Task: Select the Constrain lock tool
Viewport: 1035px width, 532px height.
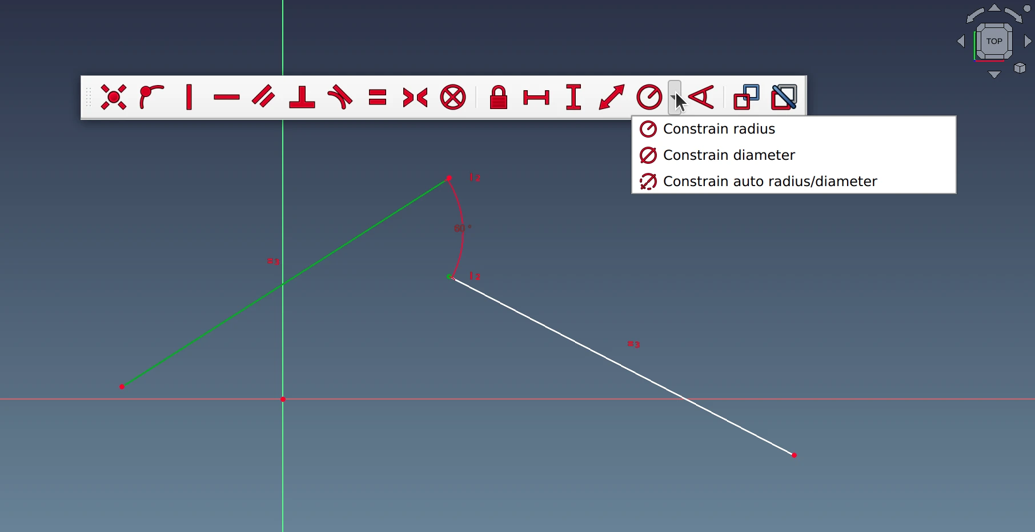Action: 499,97
